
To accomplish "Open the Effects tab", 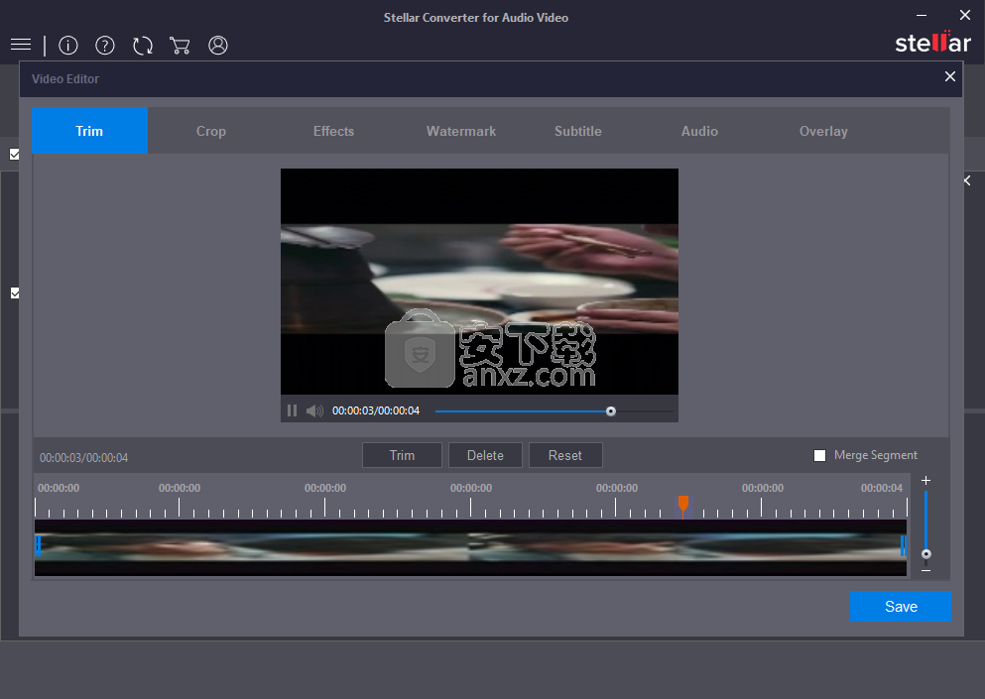I will click(x=333, y=131).
